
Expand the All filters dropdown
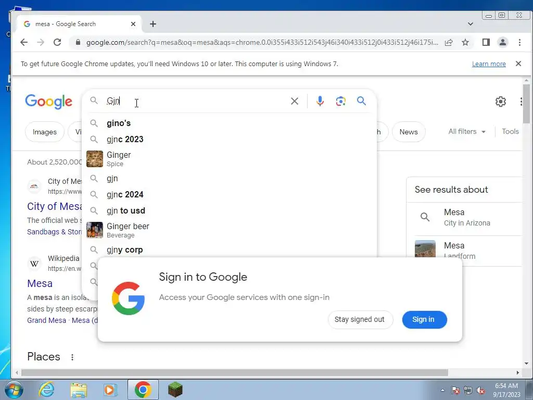tap(467, 132)
